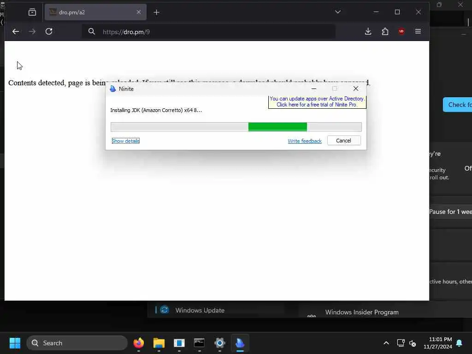
Task: Open uBlock Origin extension icon
Action: (x=401, y=31)
